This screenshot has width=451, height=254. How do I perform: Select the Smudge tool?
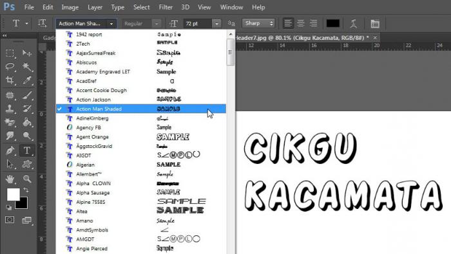pyautogui.click(x=10, y=136)
